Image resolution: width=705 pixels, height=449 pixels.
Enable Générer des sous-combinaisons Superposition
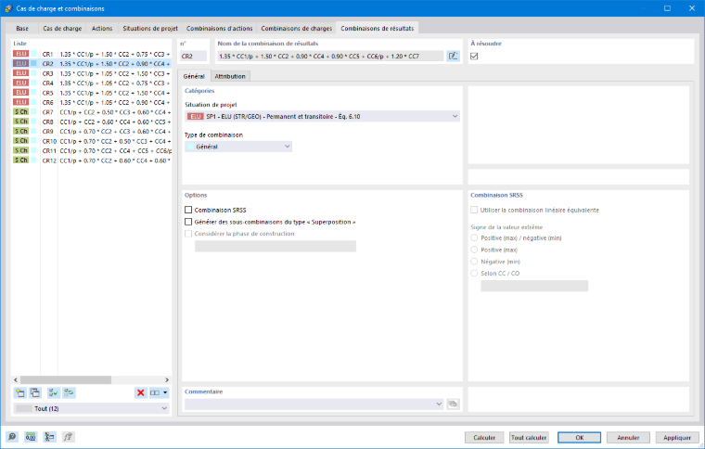(188, 222)
